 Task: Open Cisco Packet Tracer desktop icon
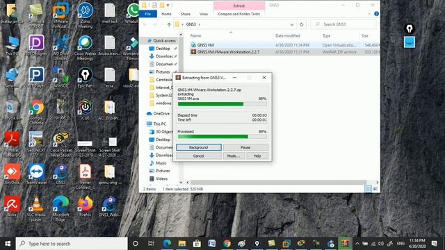[60, 144]
